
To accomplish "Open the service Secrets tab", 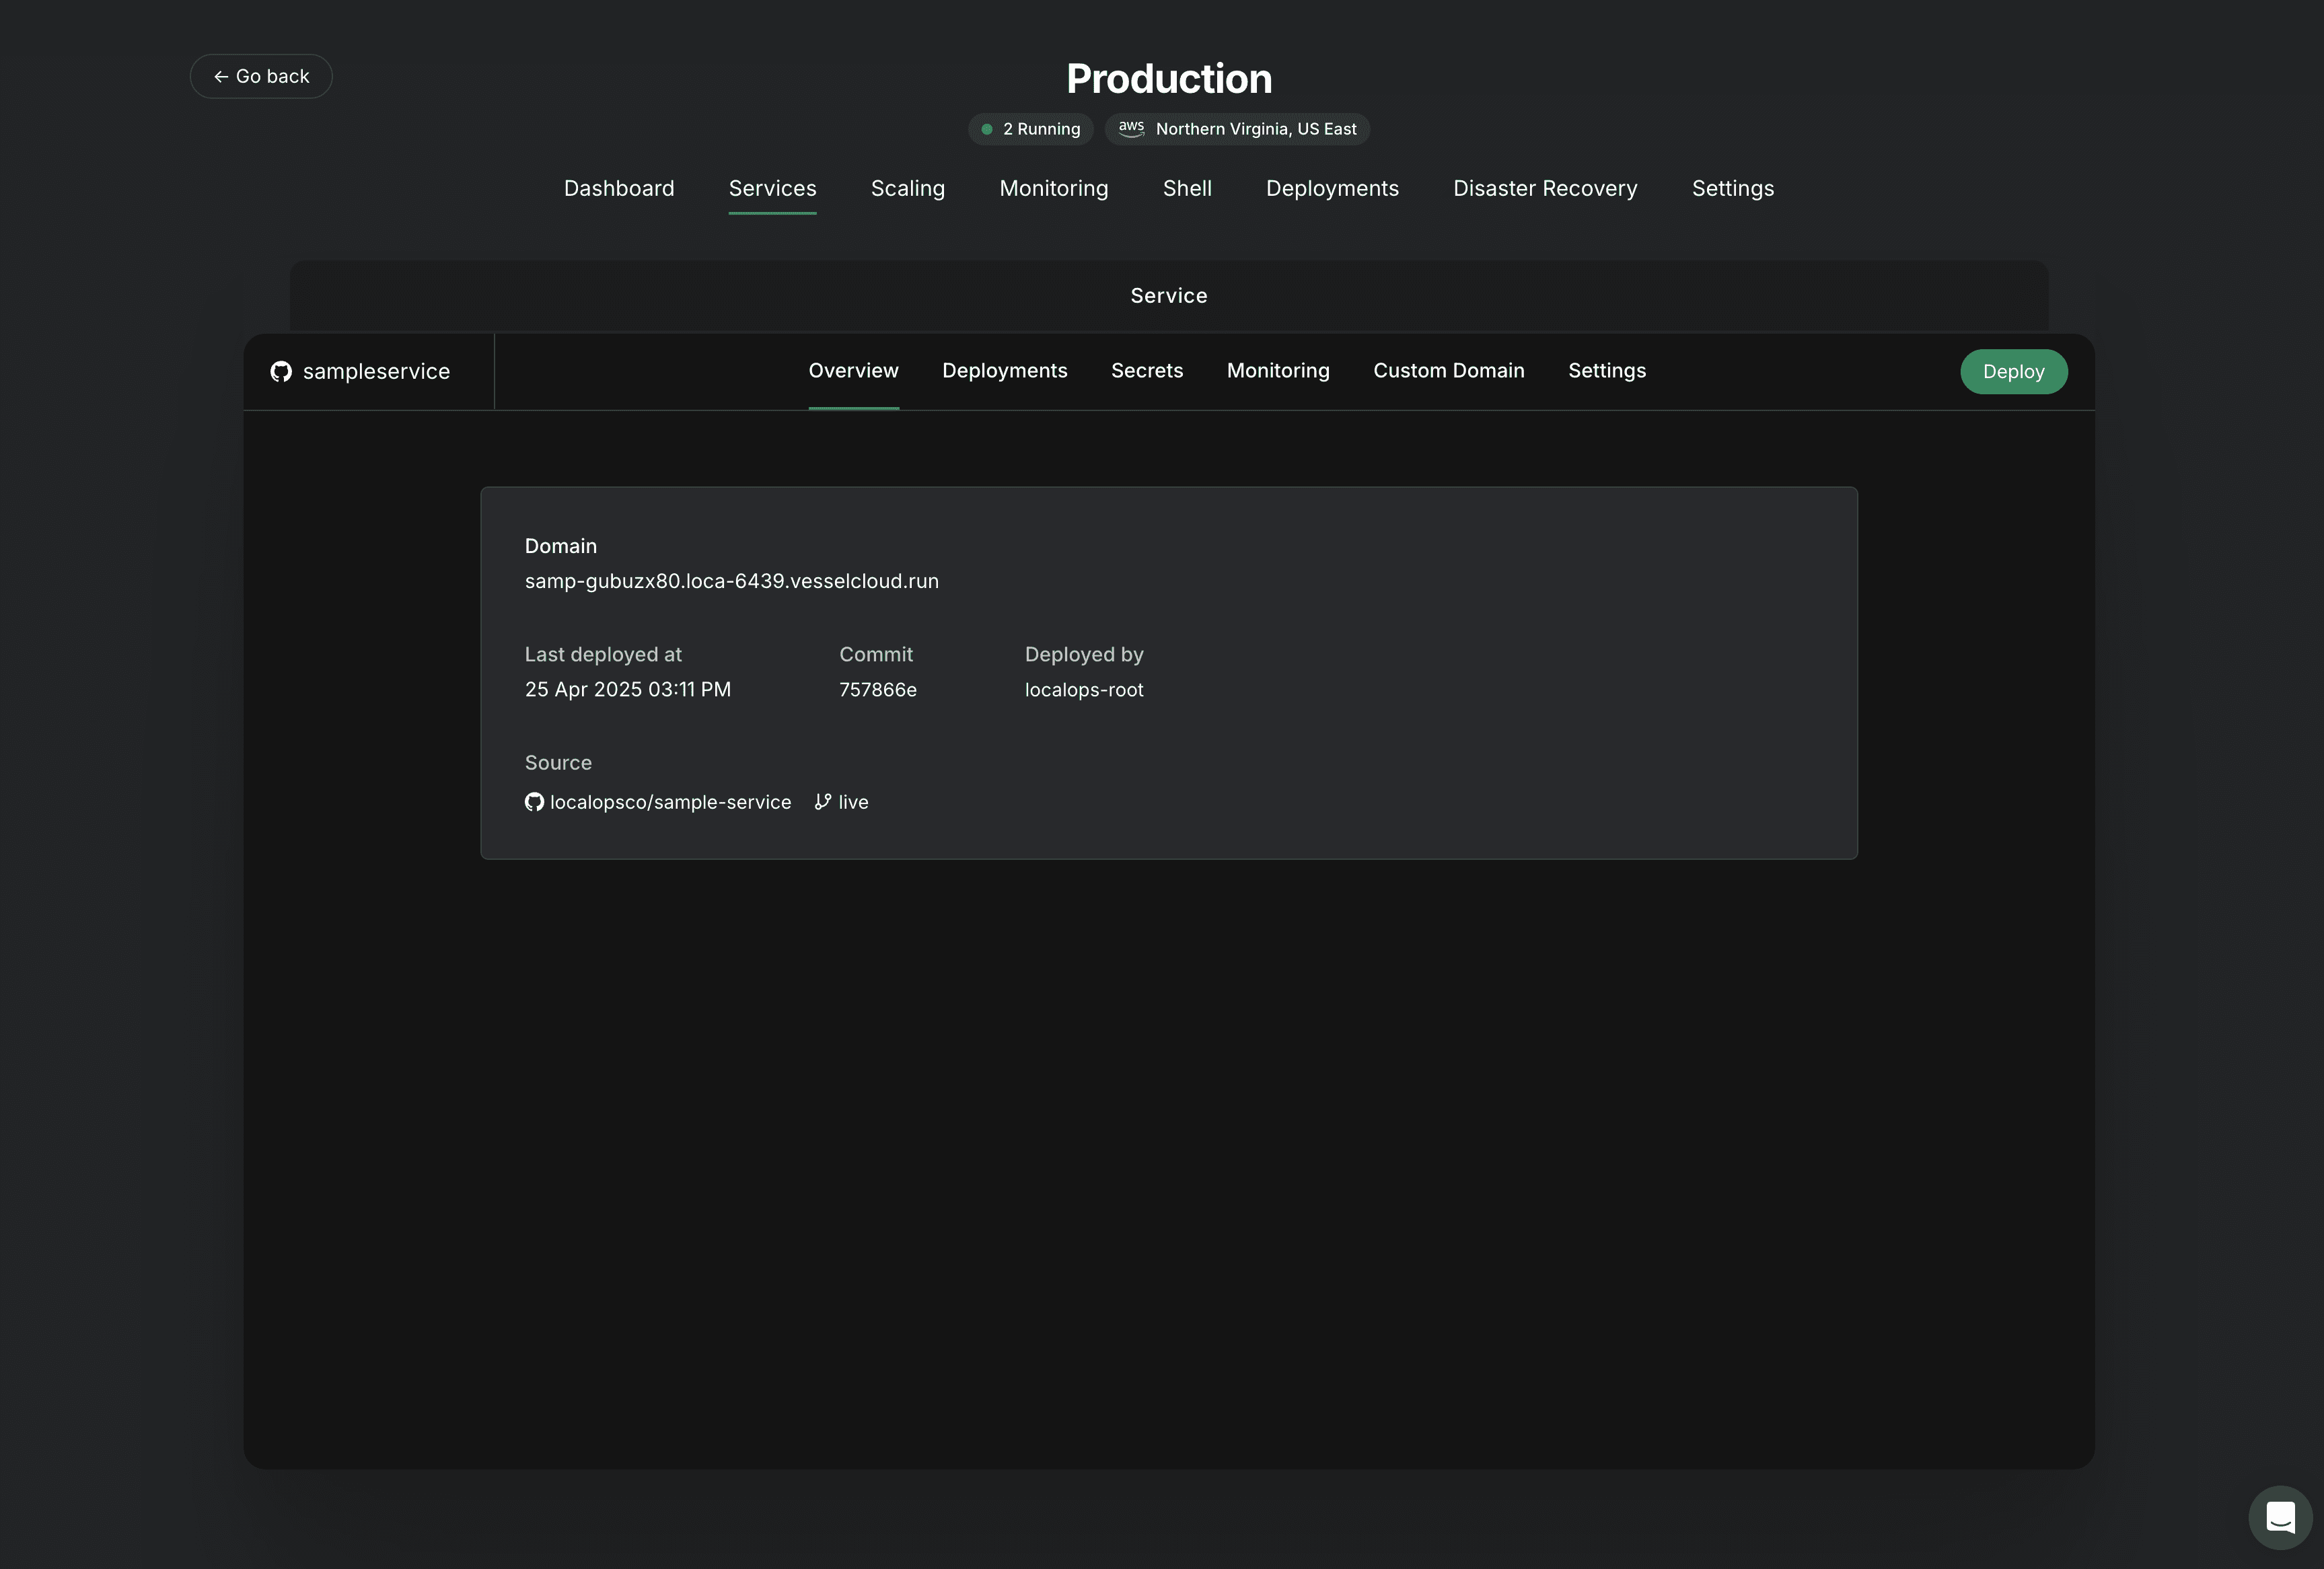I will pos(1147,371).
